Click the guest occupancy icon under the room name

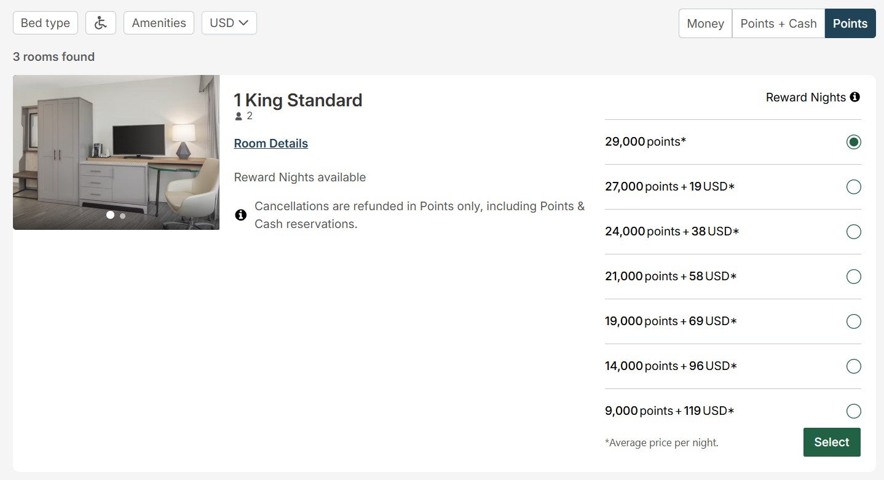tap(238, 116)
